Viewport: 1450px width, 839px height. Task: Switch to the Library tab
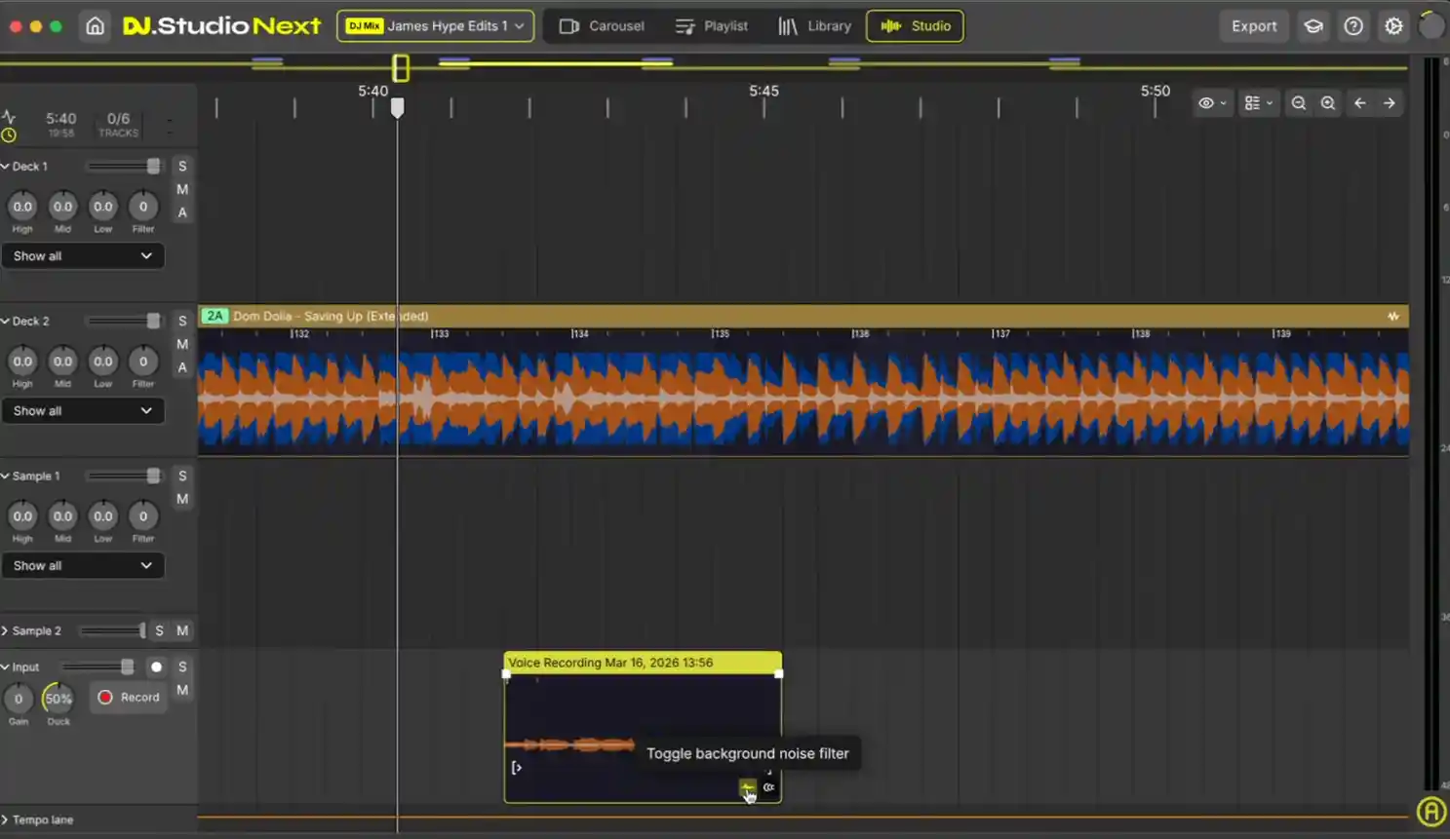click(814, 26)
